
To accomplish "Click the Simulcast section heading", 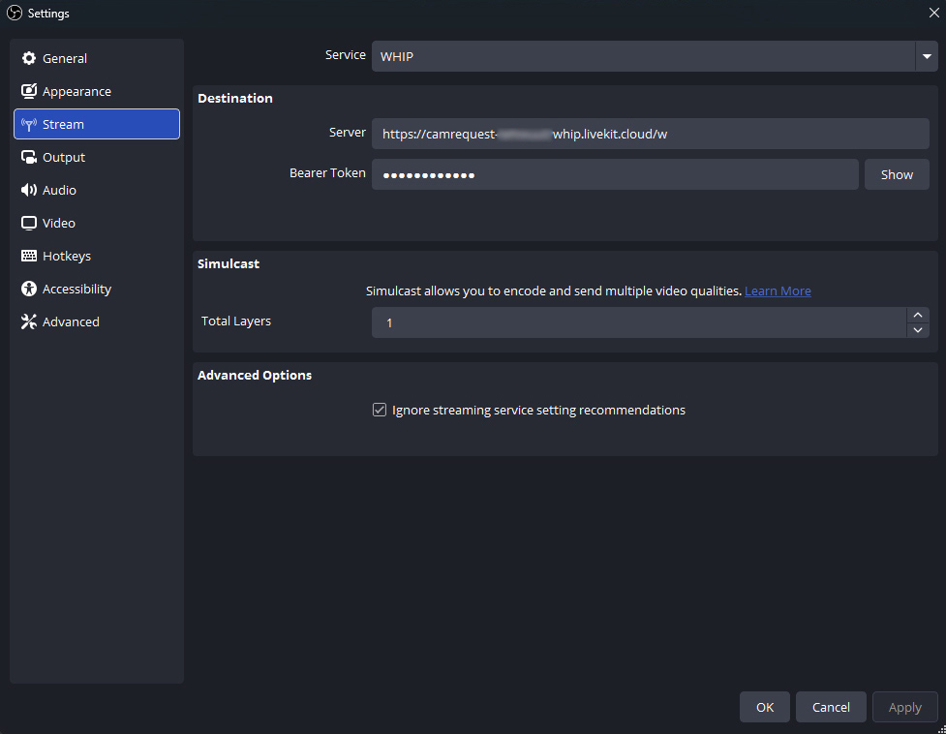I will pos(229,263).
